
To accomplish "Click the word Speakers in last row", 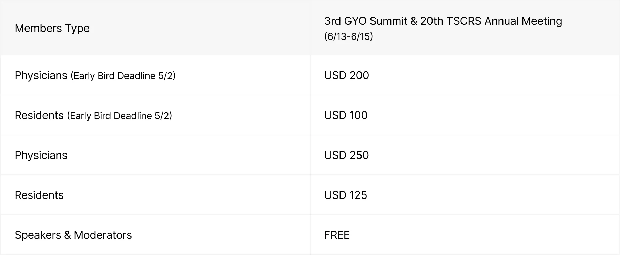I will pos(38,235).
